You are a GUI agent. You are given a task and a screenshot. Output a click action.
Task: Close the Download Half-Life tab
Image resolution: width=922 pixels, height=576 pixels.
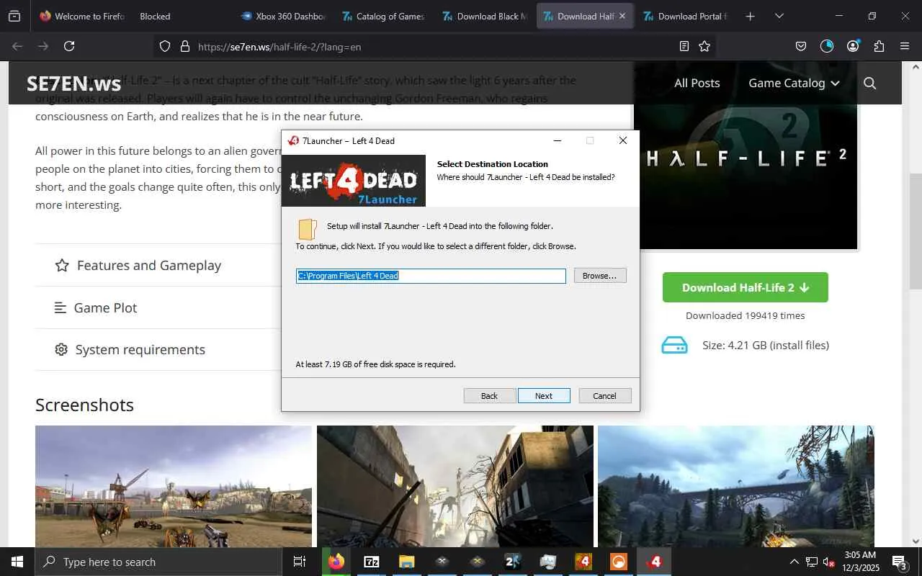coord(622,16)
